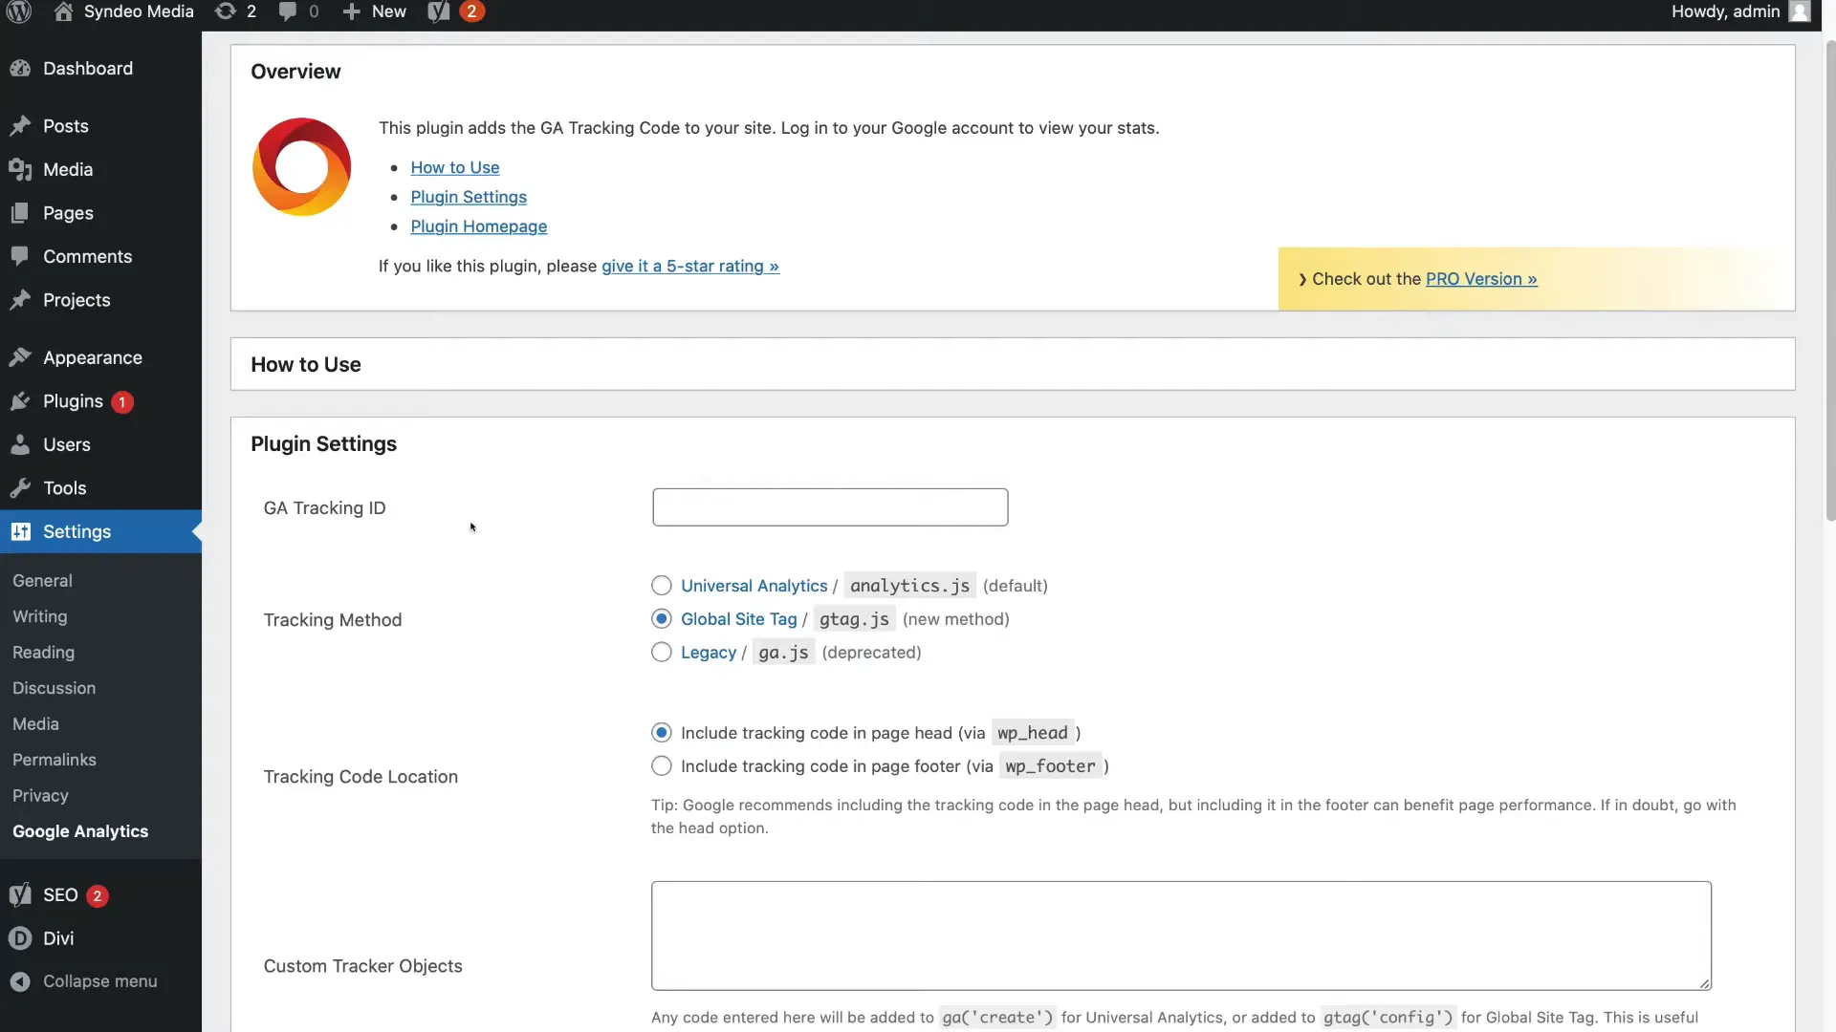
Task: Click the Pages icon in sidebar
Action: tap(20, 213)
